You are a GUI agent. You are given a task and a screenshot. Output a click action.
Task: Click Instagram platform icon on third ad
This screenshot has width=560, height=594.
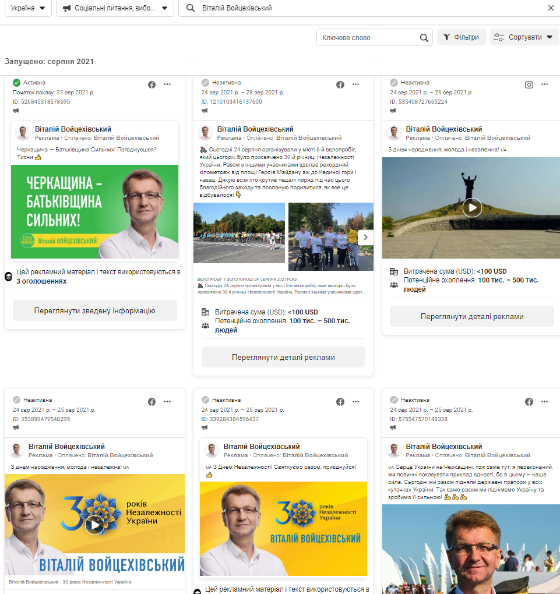point(529,84)
